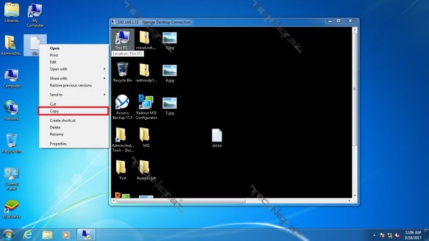Click the Windows Start button
This screenshot has width=429, height=241.
pyautogui.click(x=8, y=235)
